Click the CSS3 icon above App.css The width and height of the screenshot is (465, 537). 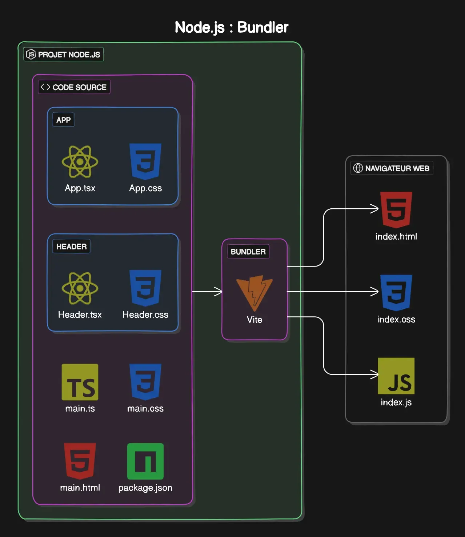(145, 162)
